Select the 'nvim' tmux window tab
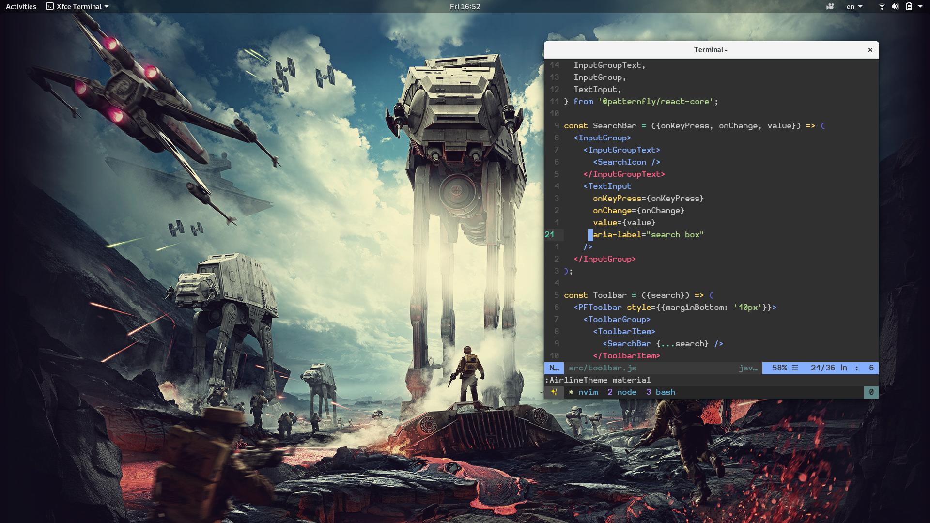 [x=588, y=392]
